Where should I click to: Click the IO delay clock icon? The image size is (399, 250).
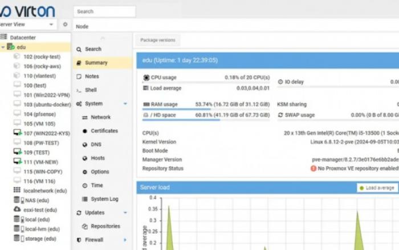tap(280, 82)
